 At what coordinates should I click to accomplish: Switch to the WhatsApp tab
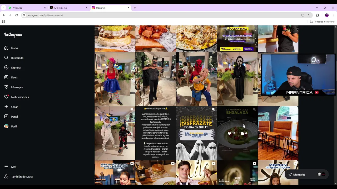point(27,8)
